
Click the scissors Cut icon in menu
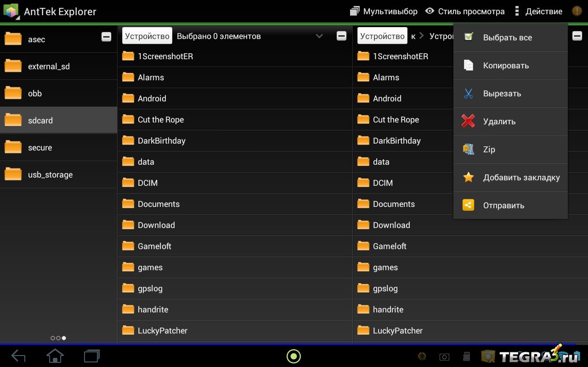pyautogui.click(x=468, y=94)
